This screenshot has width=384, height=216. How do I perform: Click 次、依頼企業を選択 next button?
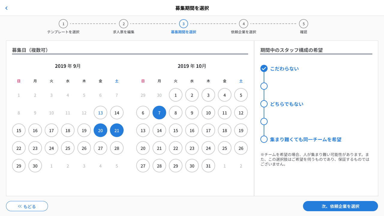[x=340, y=206]
